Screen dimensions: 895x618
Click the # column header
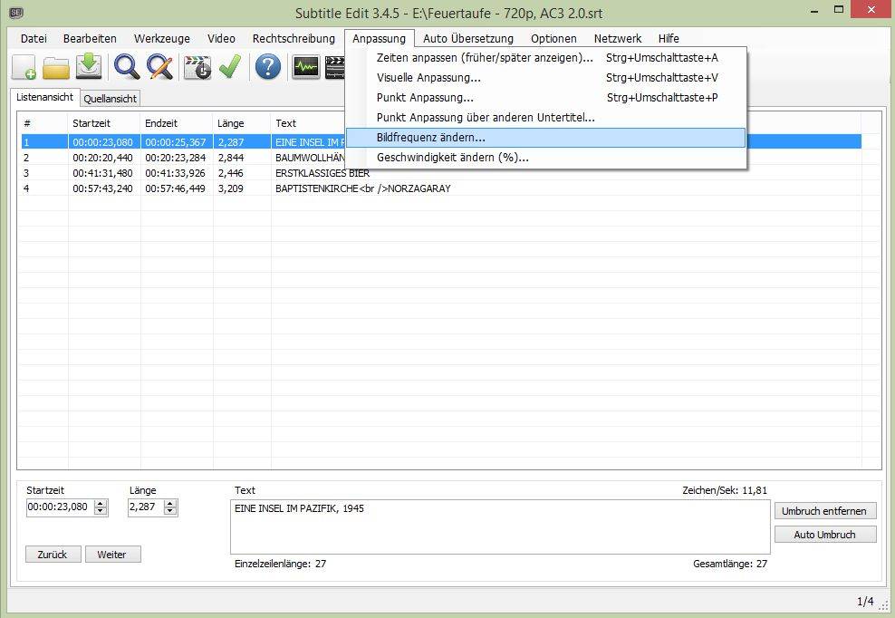(x=43, y=123)
